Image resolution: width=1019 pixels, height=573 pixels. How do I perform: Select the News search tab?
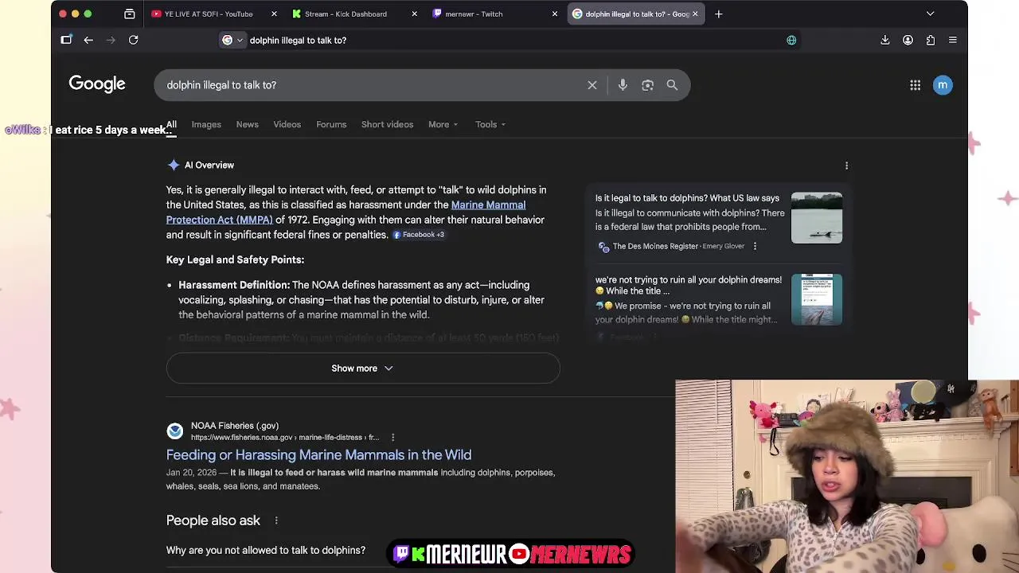click(x=247, y=124)
